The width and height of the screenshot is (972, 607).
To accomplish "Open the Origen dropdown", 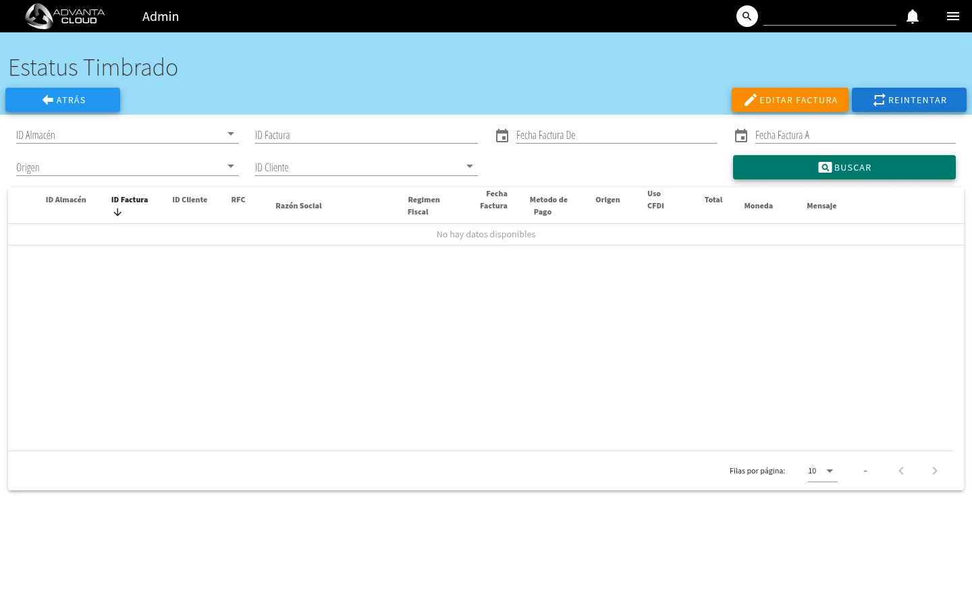I will pos(128,167).
